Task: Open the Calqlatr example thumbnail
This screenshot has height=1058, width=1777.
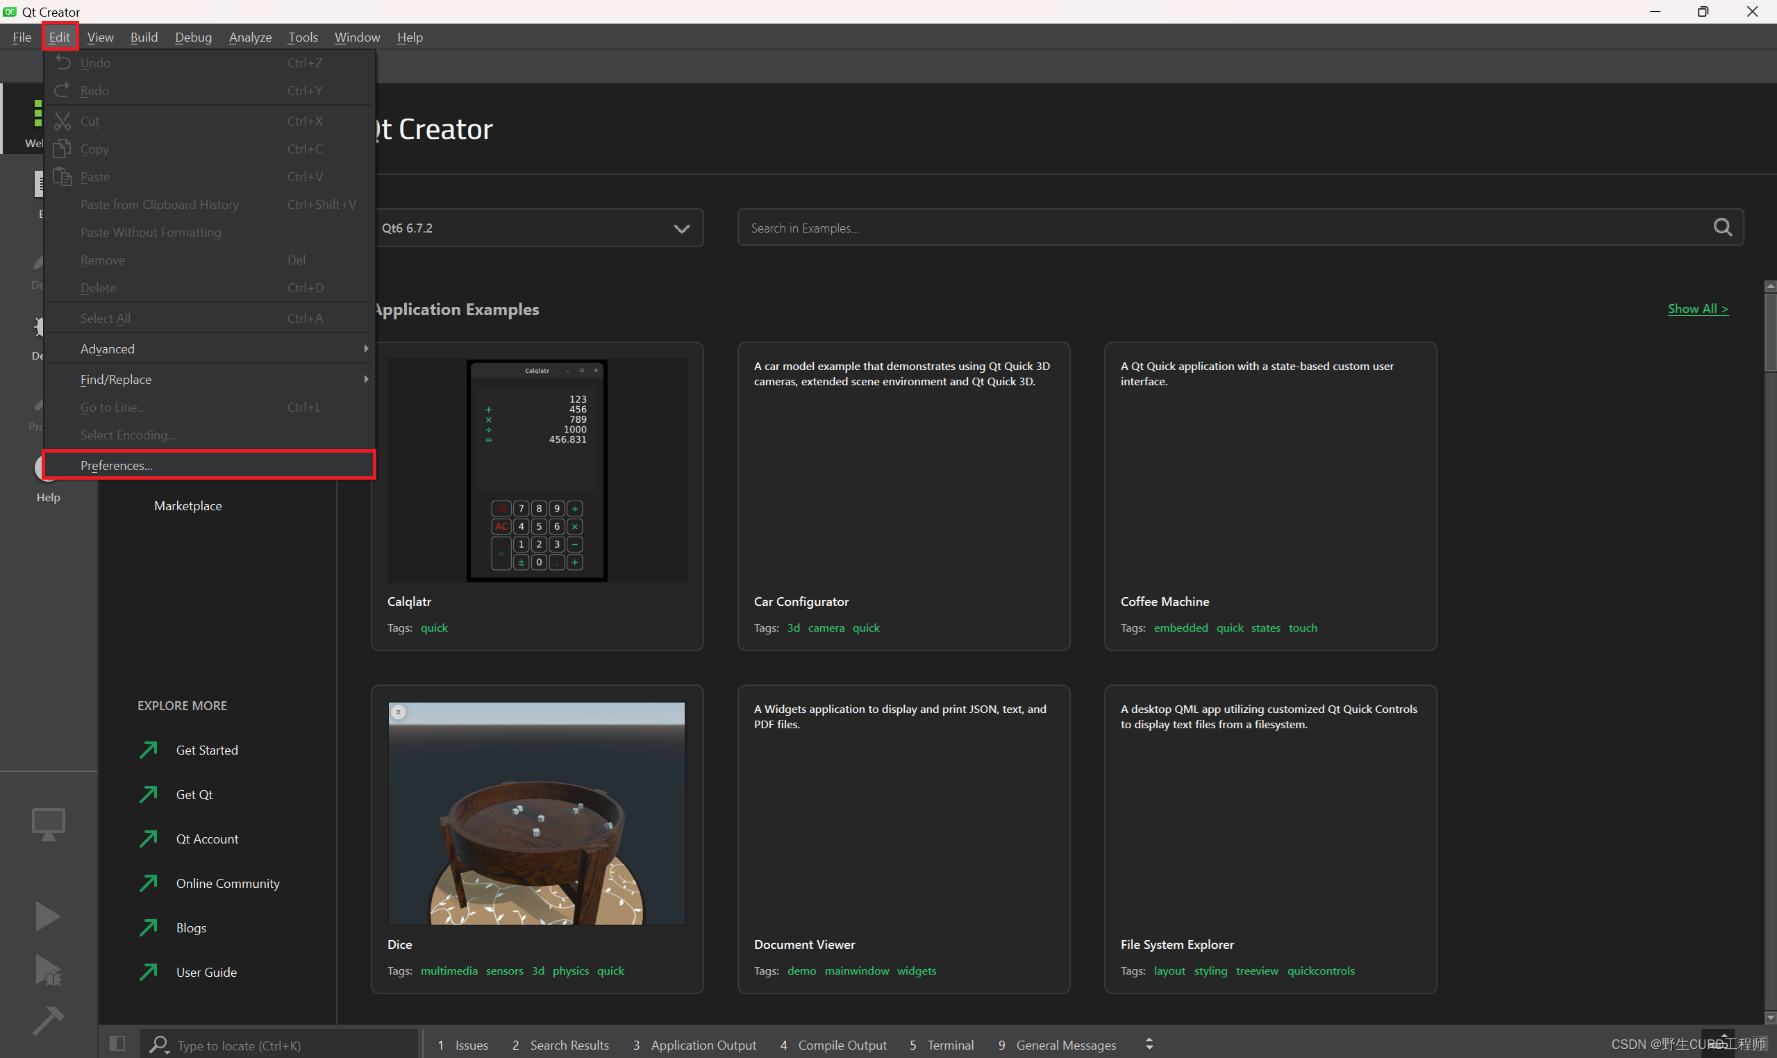Action: [x=536, y=470]
